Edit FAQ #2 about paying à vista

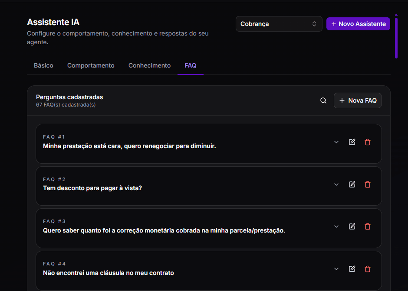[352, 184]
